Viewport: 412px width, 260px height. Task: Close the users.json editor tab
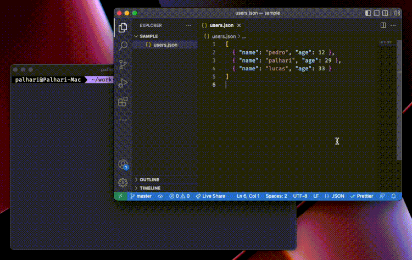click(239, 25)
